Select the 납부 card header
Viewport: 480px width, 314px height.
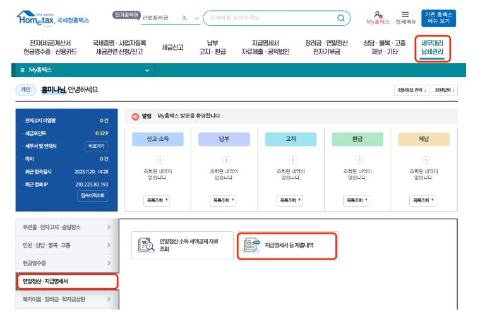click(x=224, y=139)
